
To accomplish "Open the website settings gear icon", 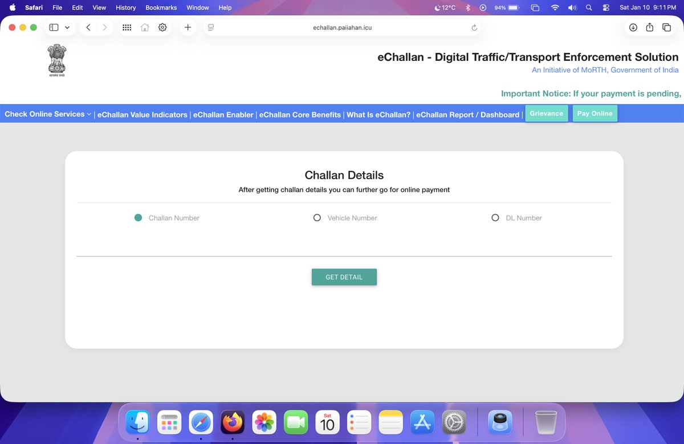I will [162, 27].
